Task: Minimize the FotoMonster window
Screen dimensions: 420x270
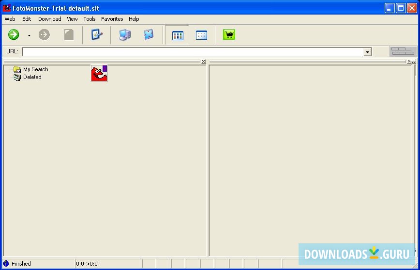Action: click(x=390, y=8)
